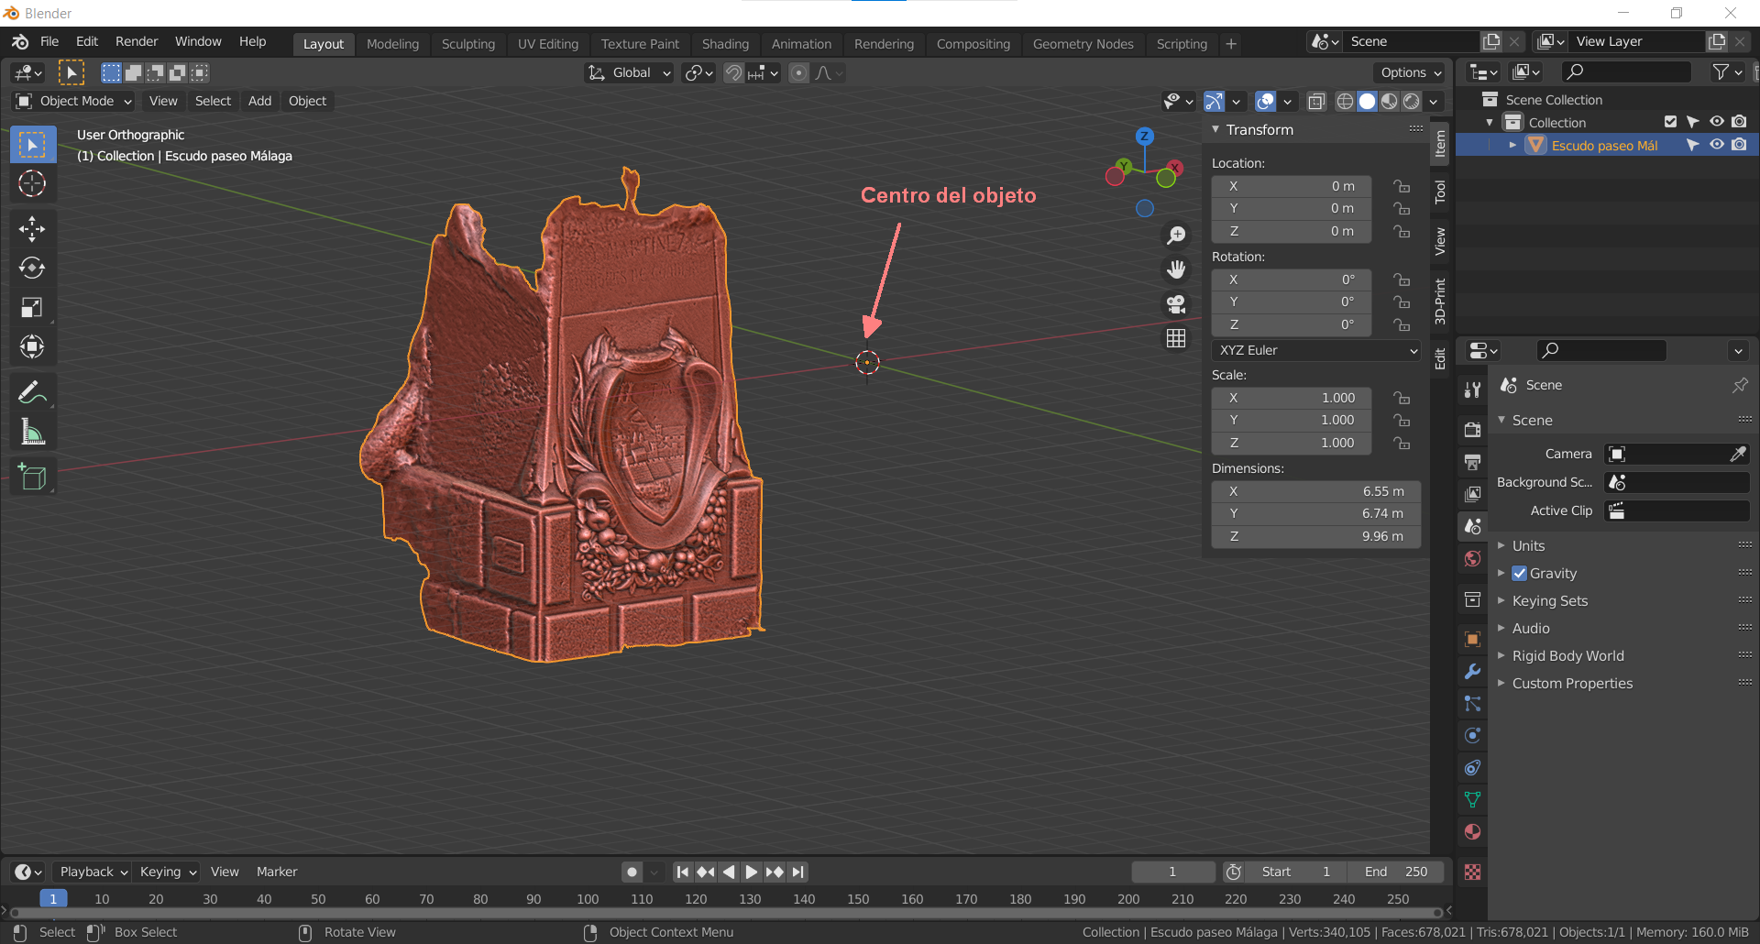Expand the Units panel

pos(1528,546)
